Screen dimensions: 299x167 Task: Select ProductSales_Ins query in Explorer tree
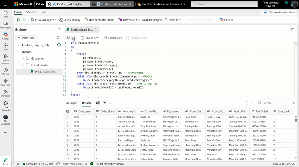tap(46, 72)
